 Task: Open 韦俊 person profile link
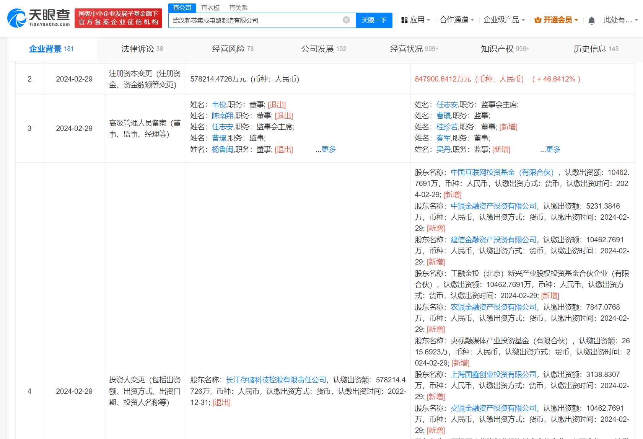tap(219, 105)
